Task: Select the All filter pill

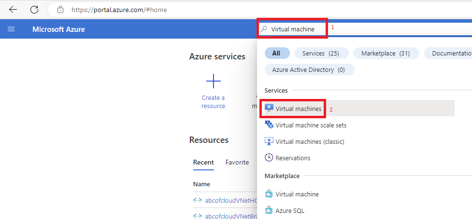Action: tap(277, 53)
